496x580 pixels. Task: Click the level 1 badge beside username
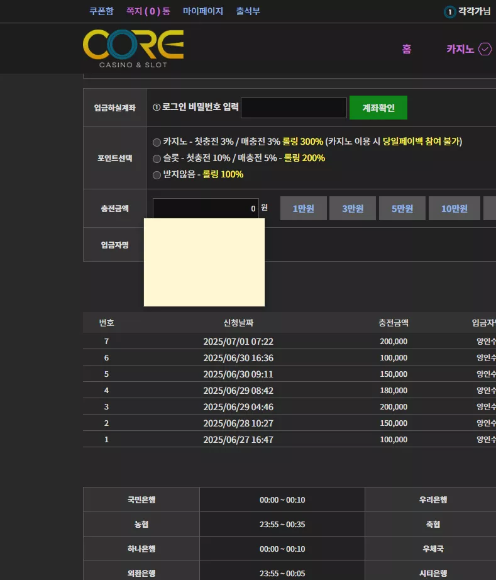click(449, 12)
